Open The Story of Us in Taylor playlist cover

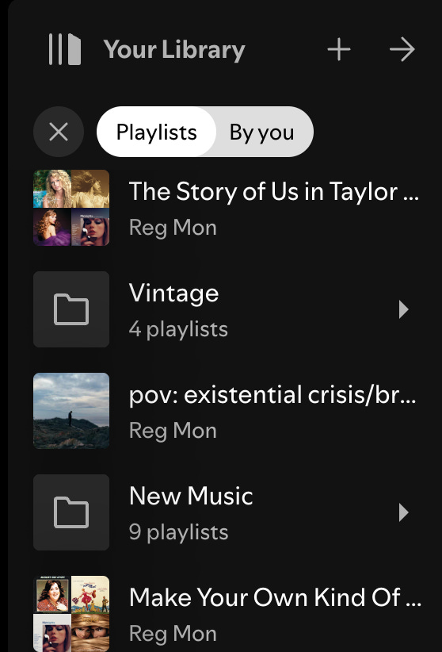click(71, 208)
